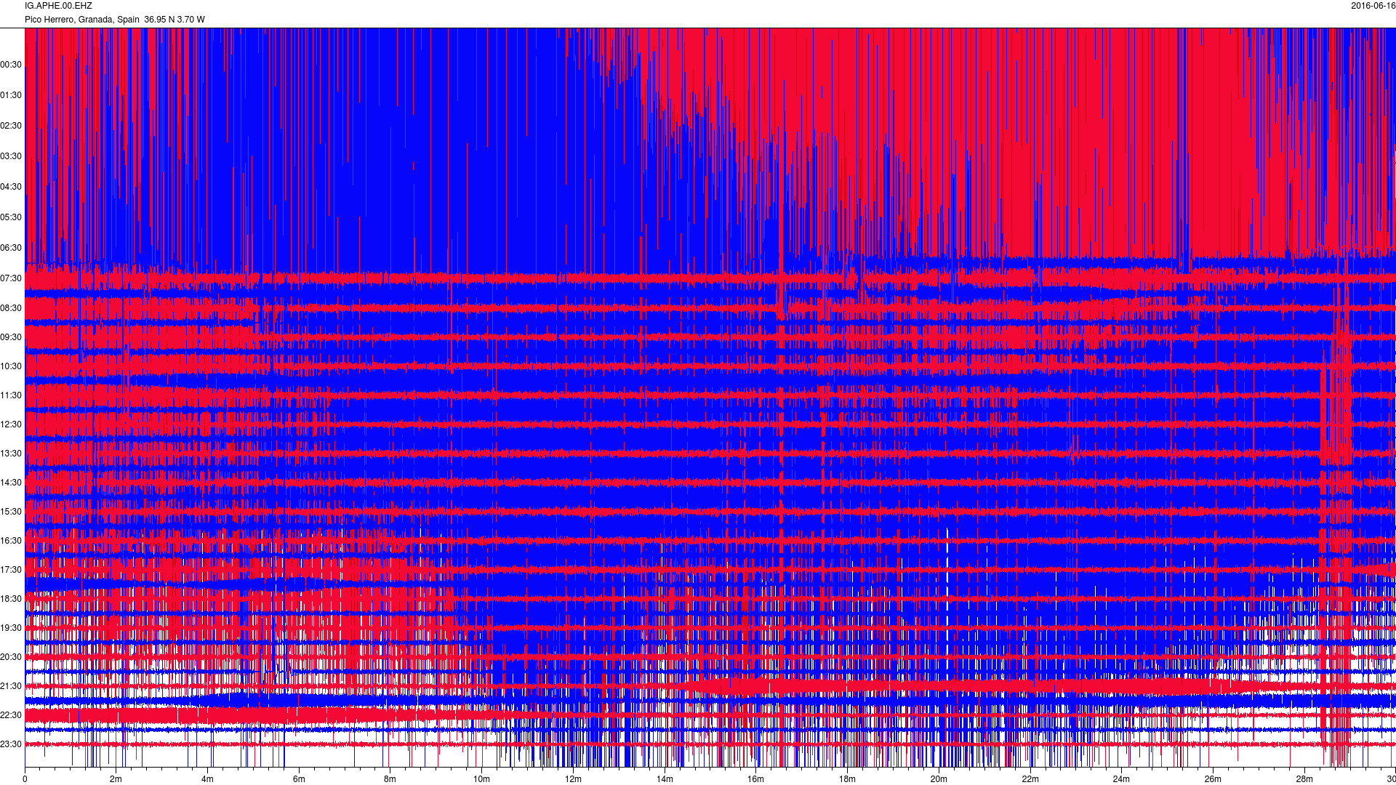Image resolution: width=1396 pixels, height=785 pixels.
Task: Click the 09:30 time label
Action: [x=11, y=337]
